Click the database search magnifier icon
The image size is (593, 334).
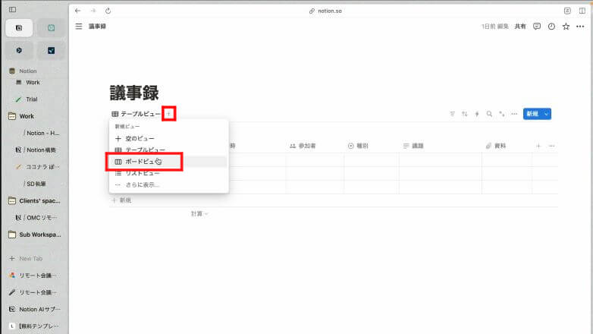coord(489,114)
